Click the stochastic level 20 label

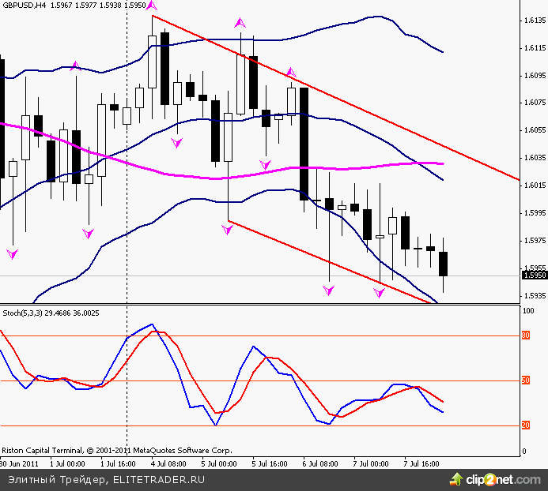click(x=525, y=425)
